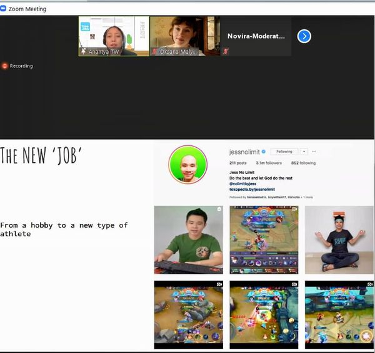Viewport: 375px width, 353px height.
Task: Click the Following button on profile
Action: point(284,151)
